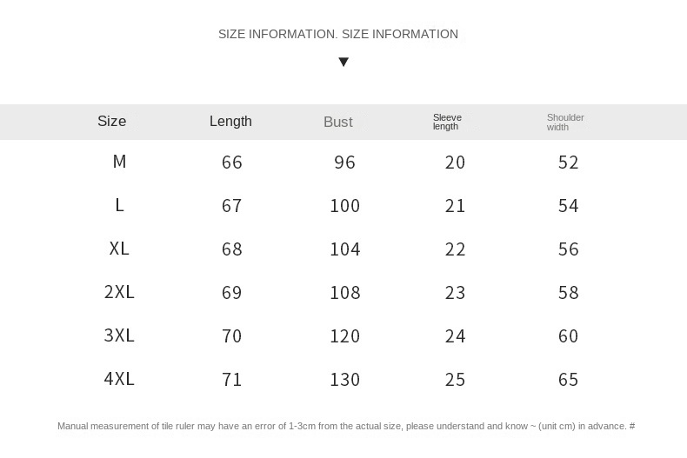
Task: Click the L size row label
Action: [x=119, y=205]
